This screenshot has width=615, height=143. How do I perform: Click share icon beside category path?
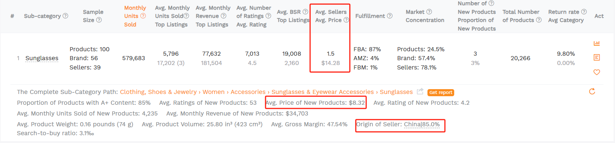420,91
